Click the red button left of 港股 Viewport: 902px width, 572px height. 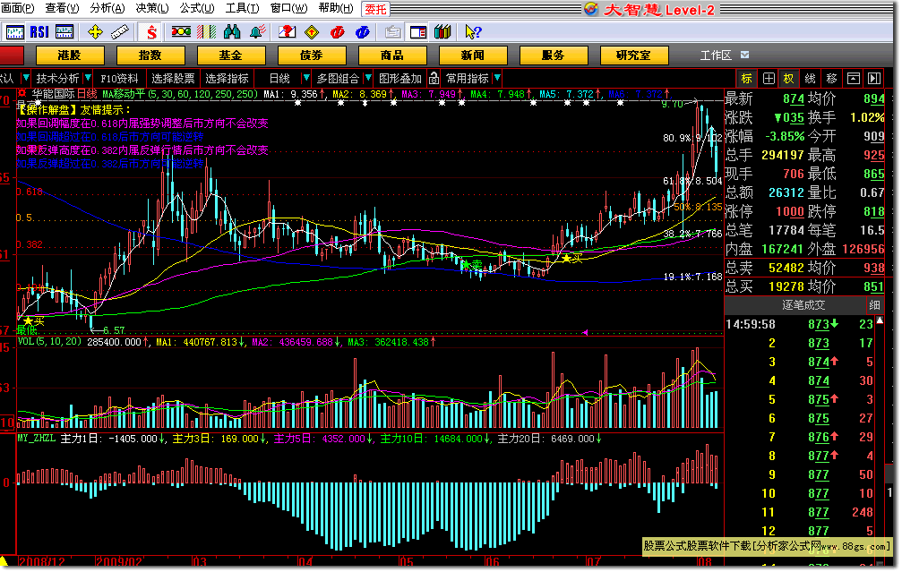click(12, 55)
